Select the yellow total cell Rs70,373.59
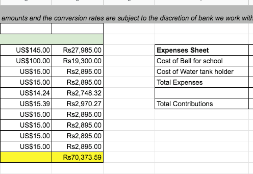The height and width of the screenshot is (174, 253). tap(77, 157)
